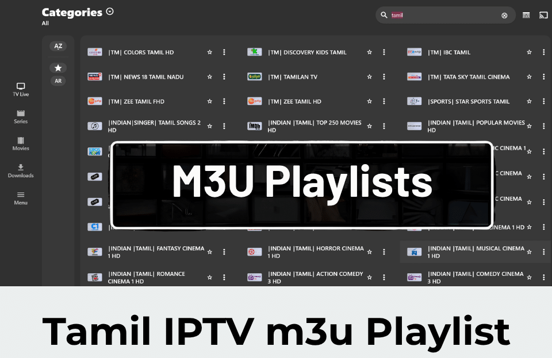
Task: Click IMDb logo of TOP 250 MOVIES
Action: [x=255, y=126]
